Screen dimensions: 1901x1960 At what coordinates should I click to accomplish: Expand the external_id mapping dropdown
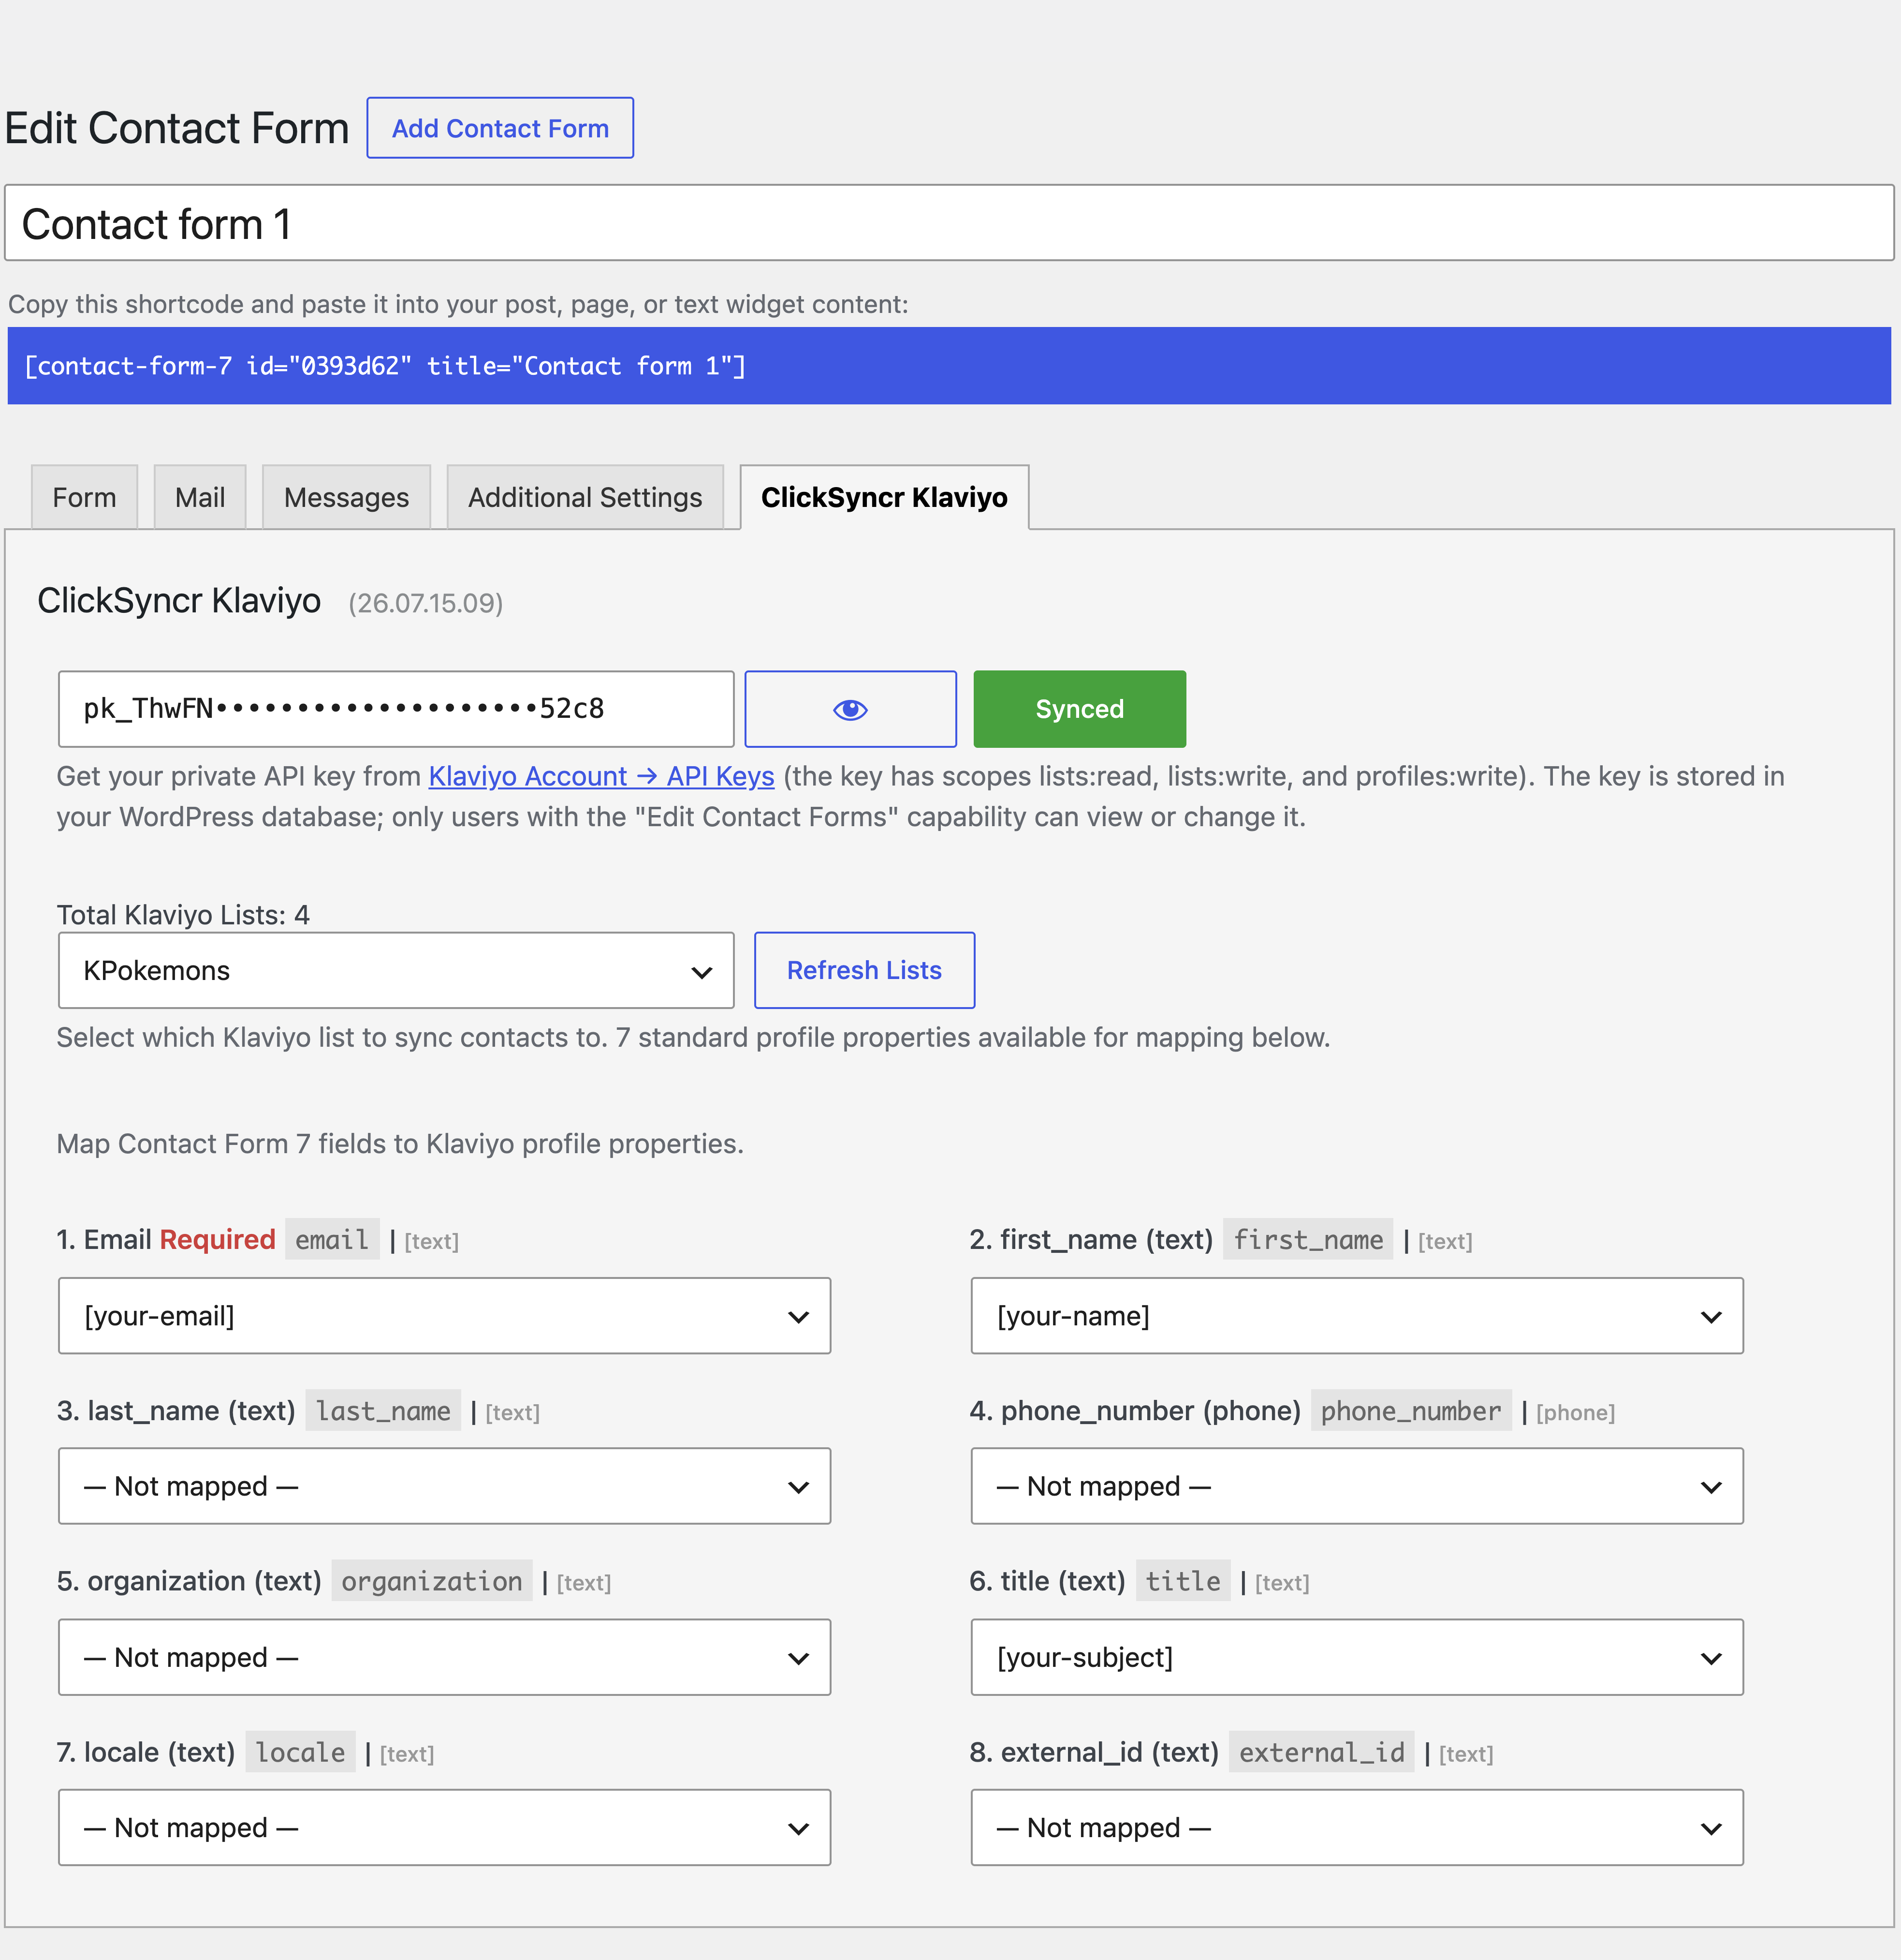tap(1357, 1827)
